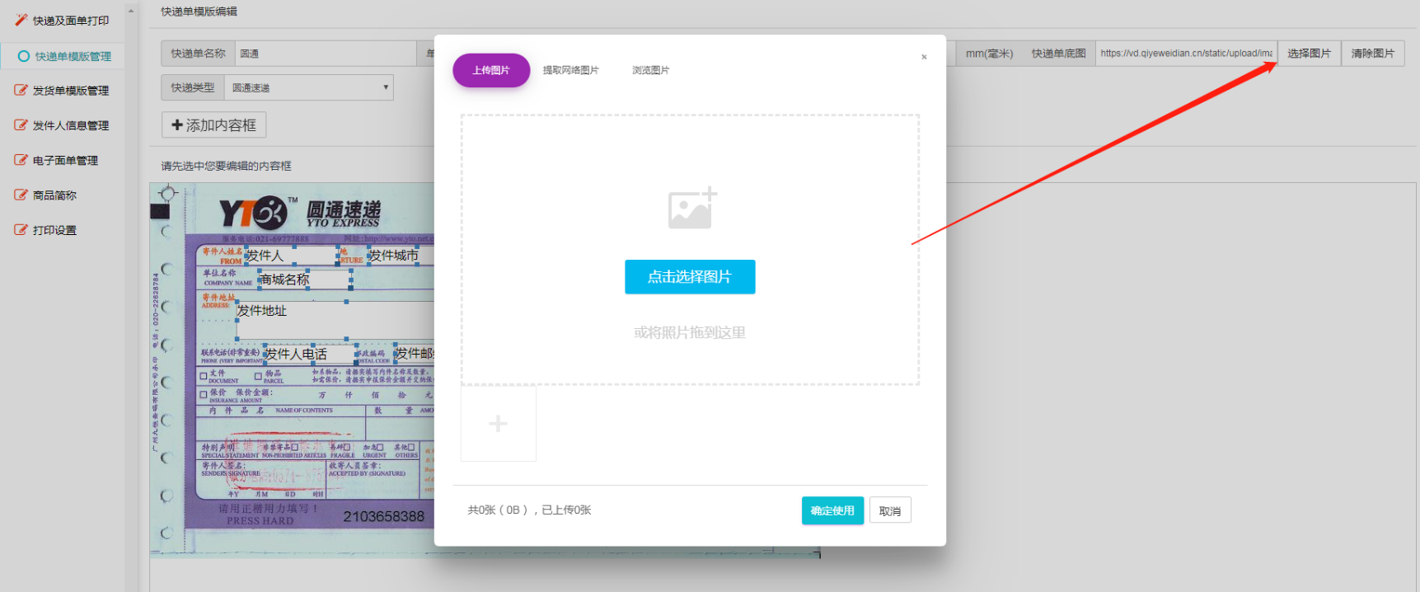
Task: Click the 添加内容框 button
Action: pos(214,125)
